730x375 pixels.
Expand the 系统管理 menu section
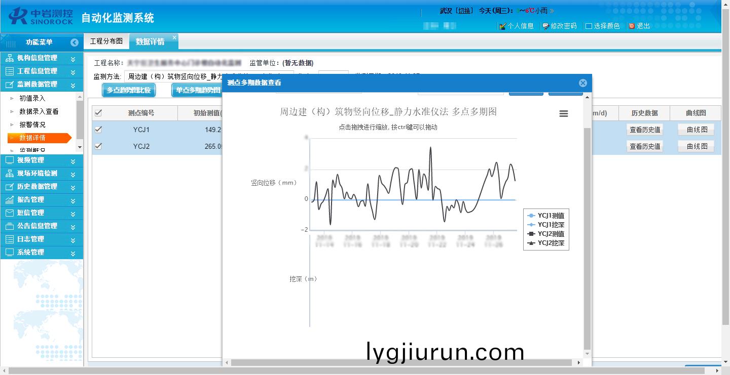pos(73,253)
